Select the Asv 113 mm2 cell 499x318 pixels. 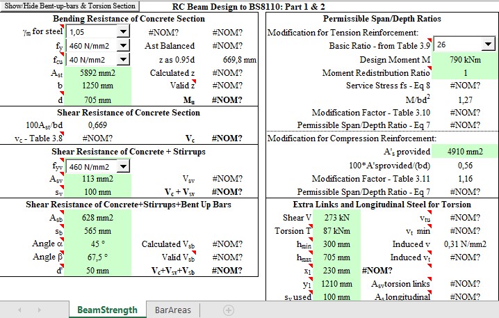click(x=98, y=179)
